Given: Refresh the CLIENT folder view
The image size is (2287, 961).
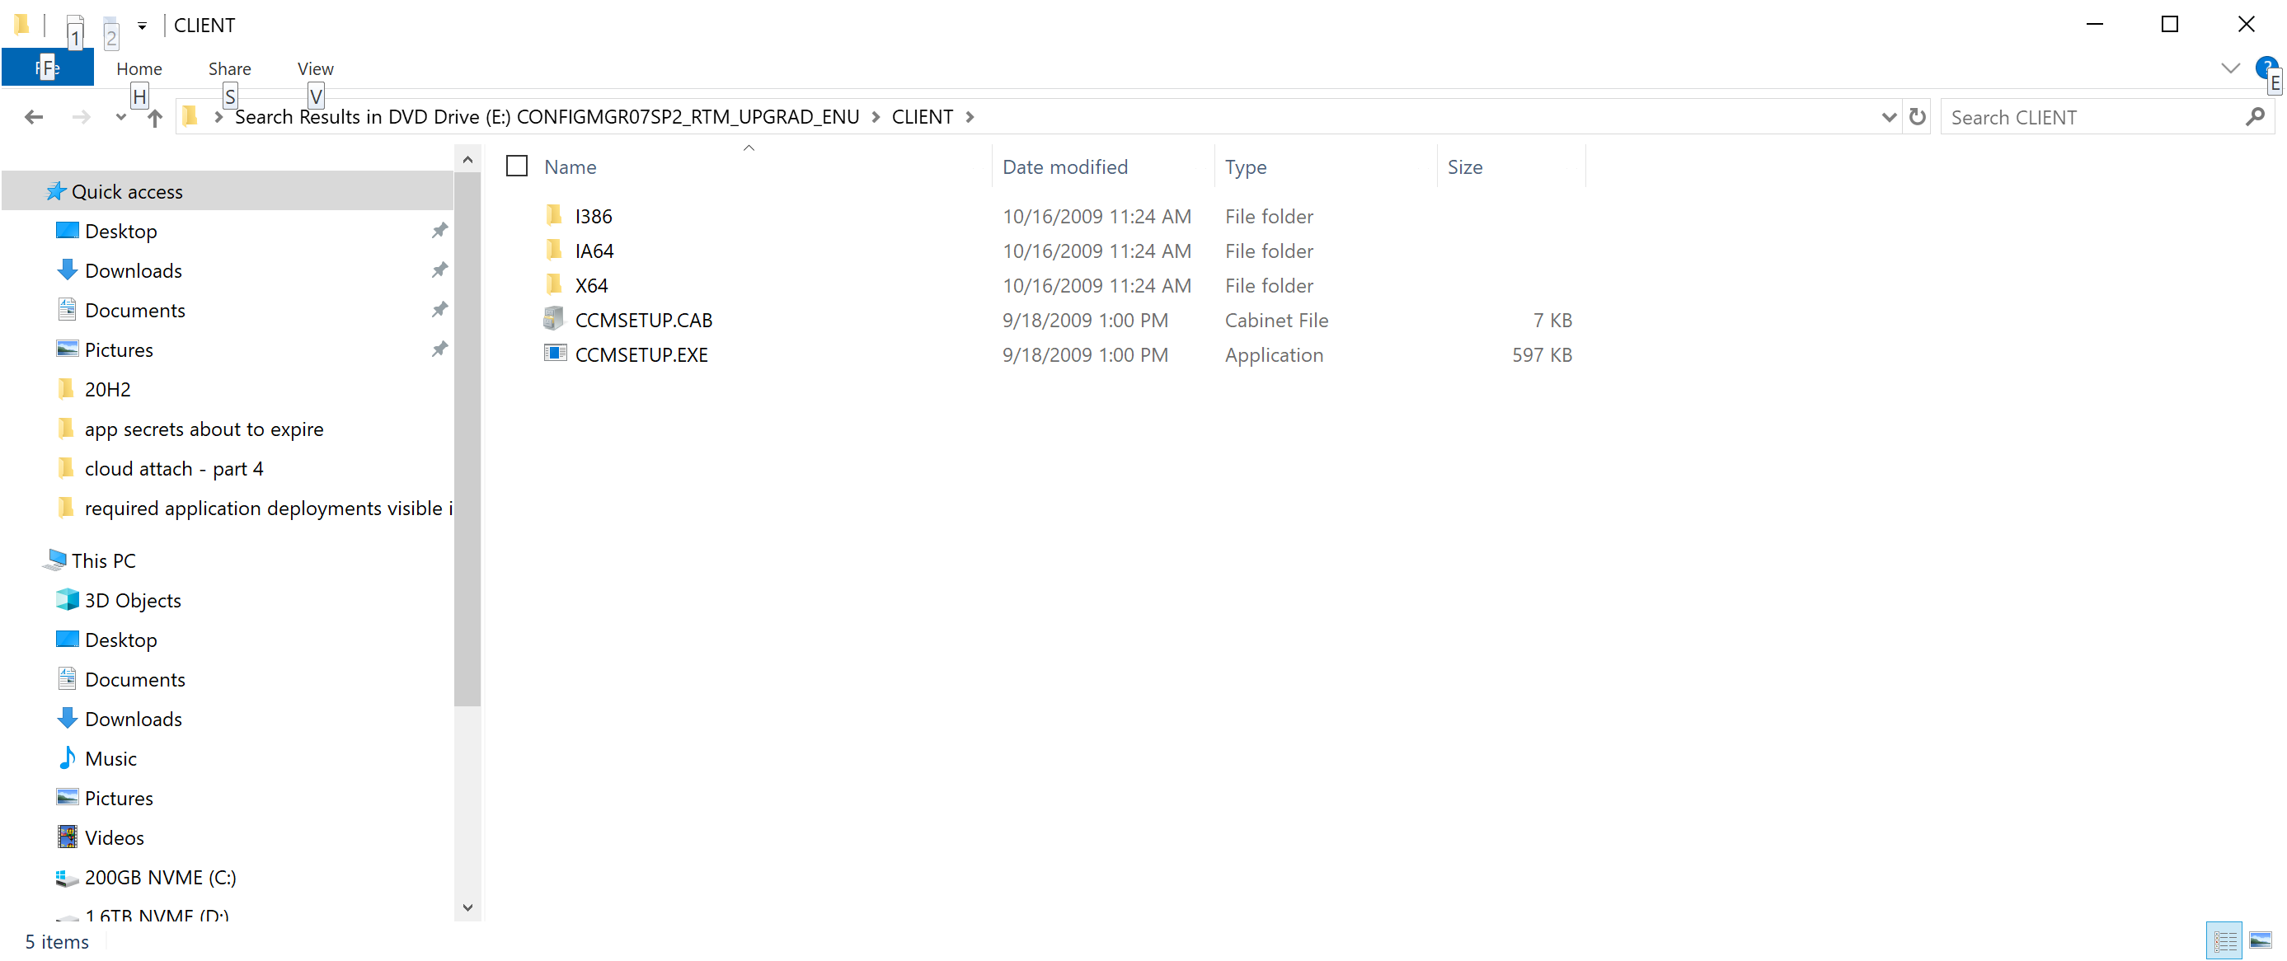Looking at the screenshot, I should 1917,117.
